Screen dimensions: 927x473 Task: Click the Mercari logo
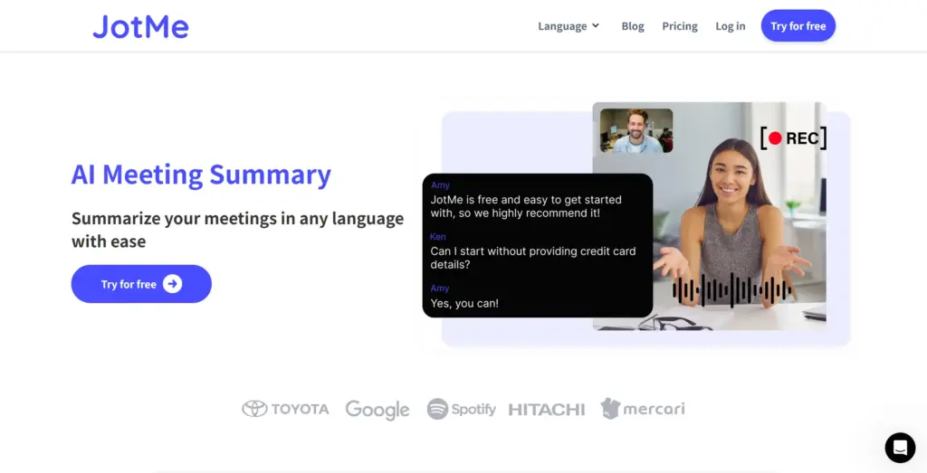(x=642, y=409)
